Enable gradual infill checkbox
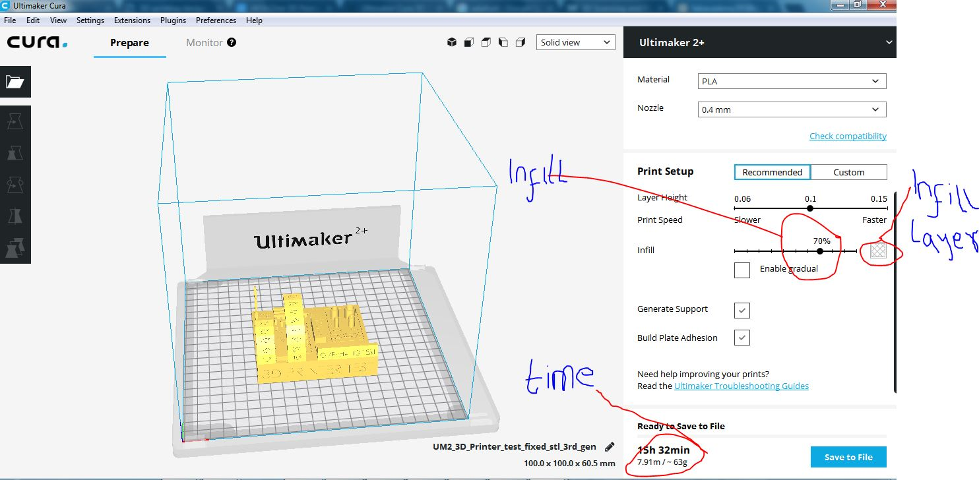 point(742,270)
